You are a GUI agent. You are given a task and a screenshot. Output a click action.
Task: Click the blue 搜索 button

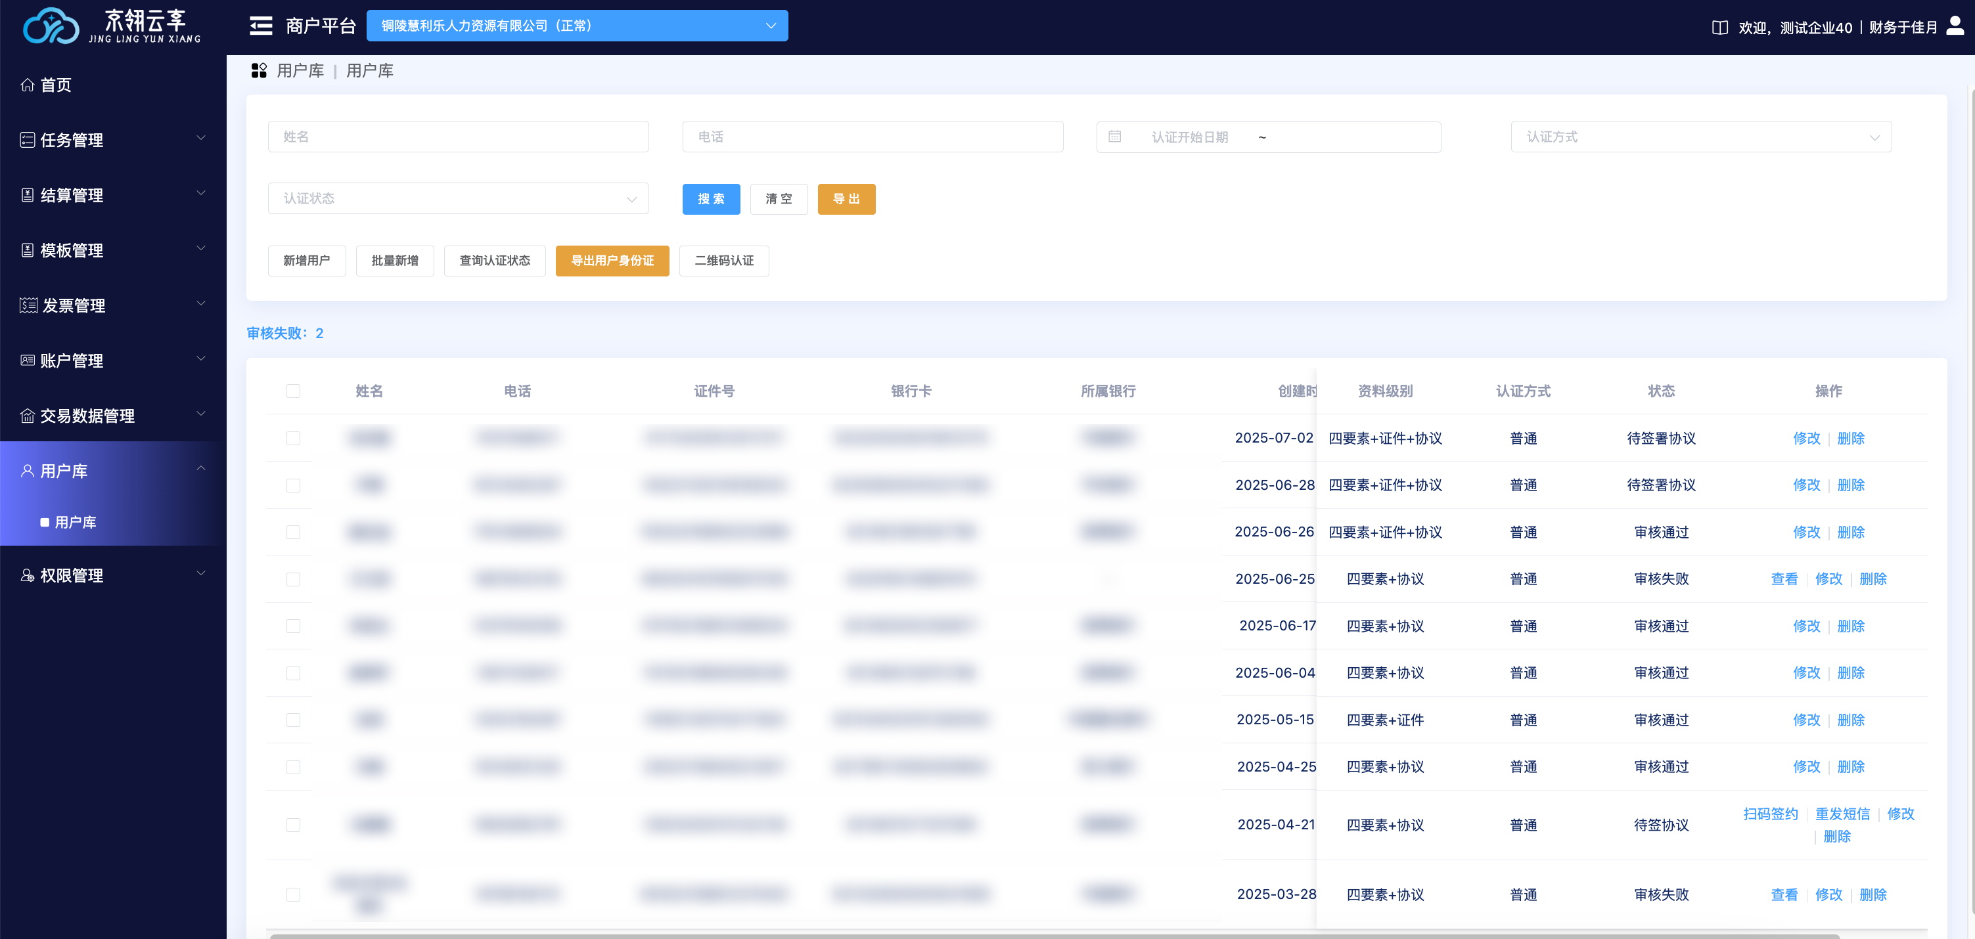click(x=711, y=200)
